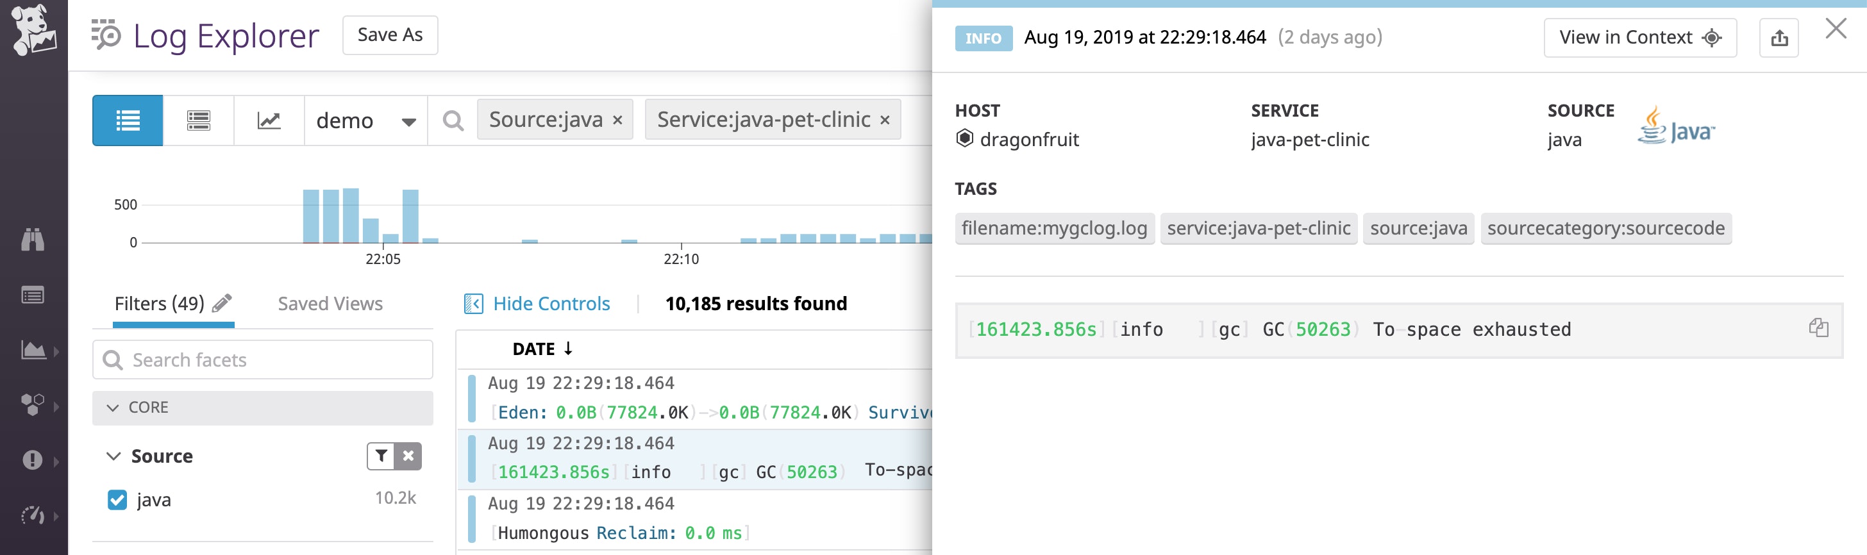Edit filters with the pencil icon
1867x555 pixels.
[x=222, y=303]
